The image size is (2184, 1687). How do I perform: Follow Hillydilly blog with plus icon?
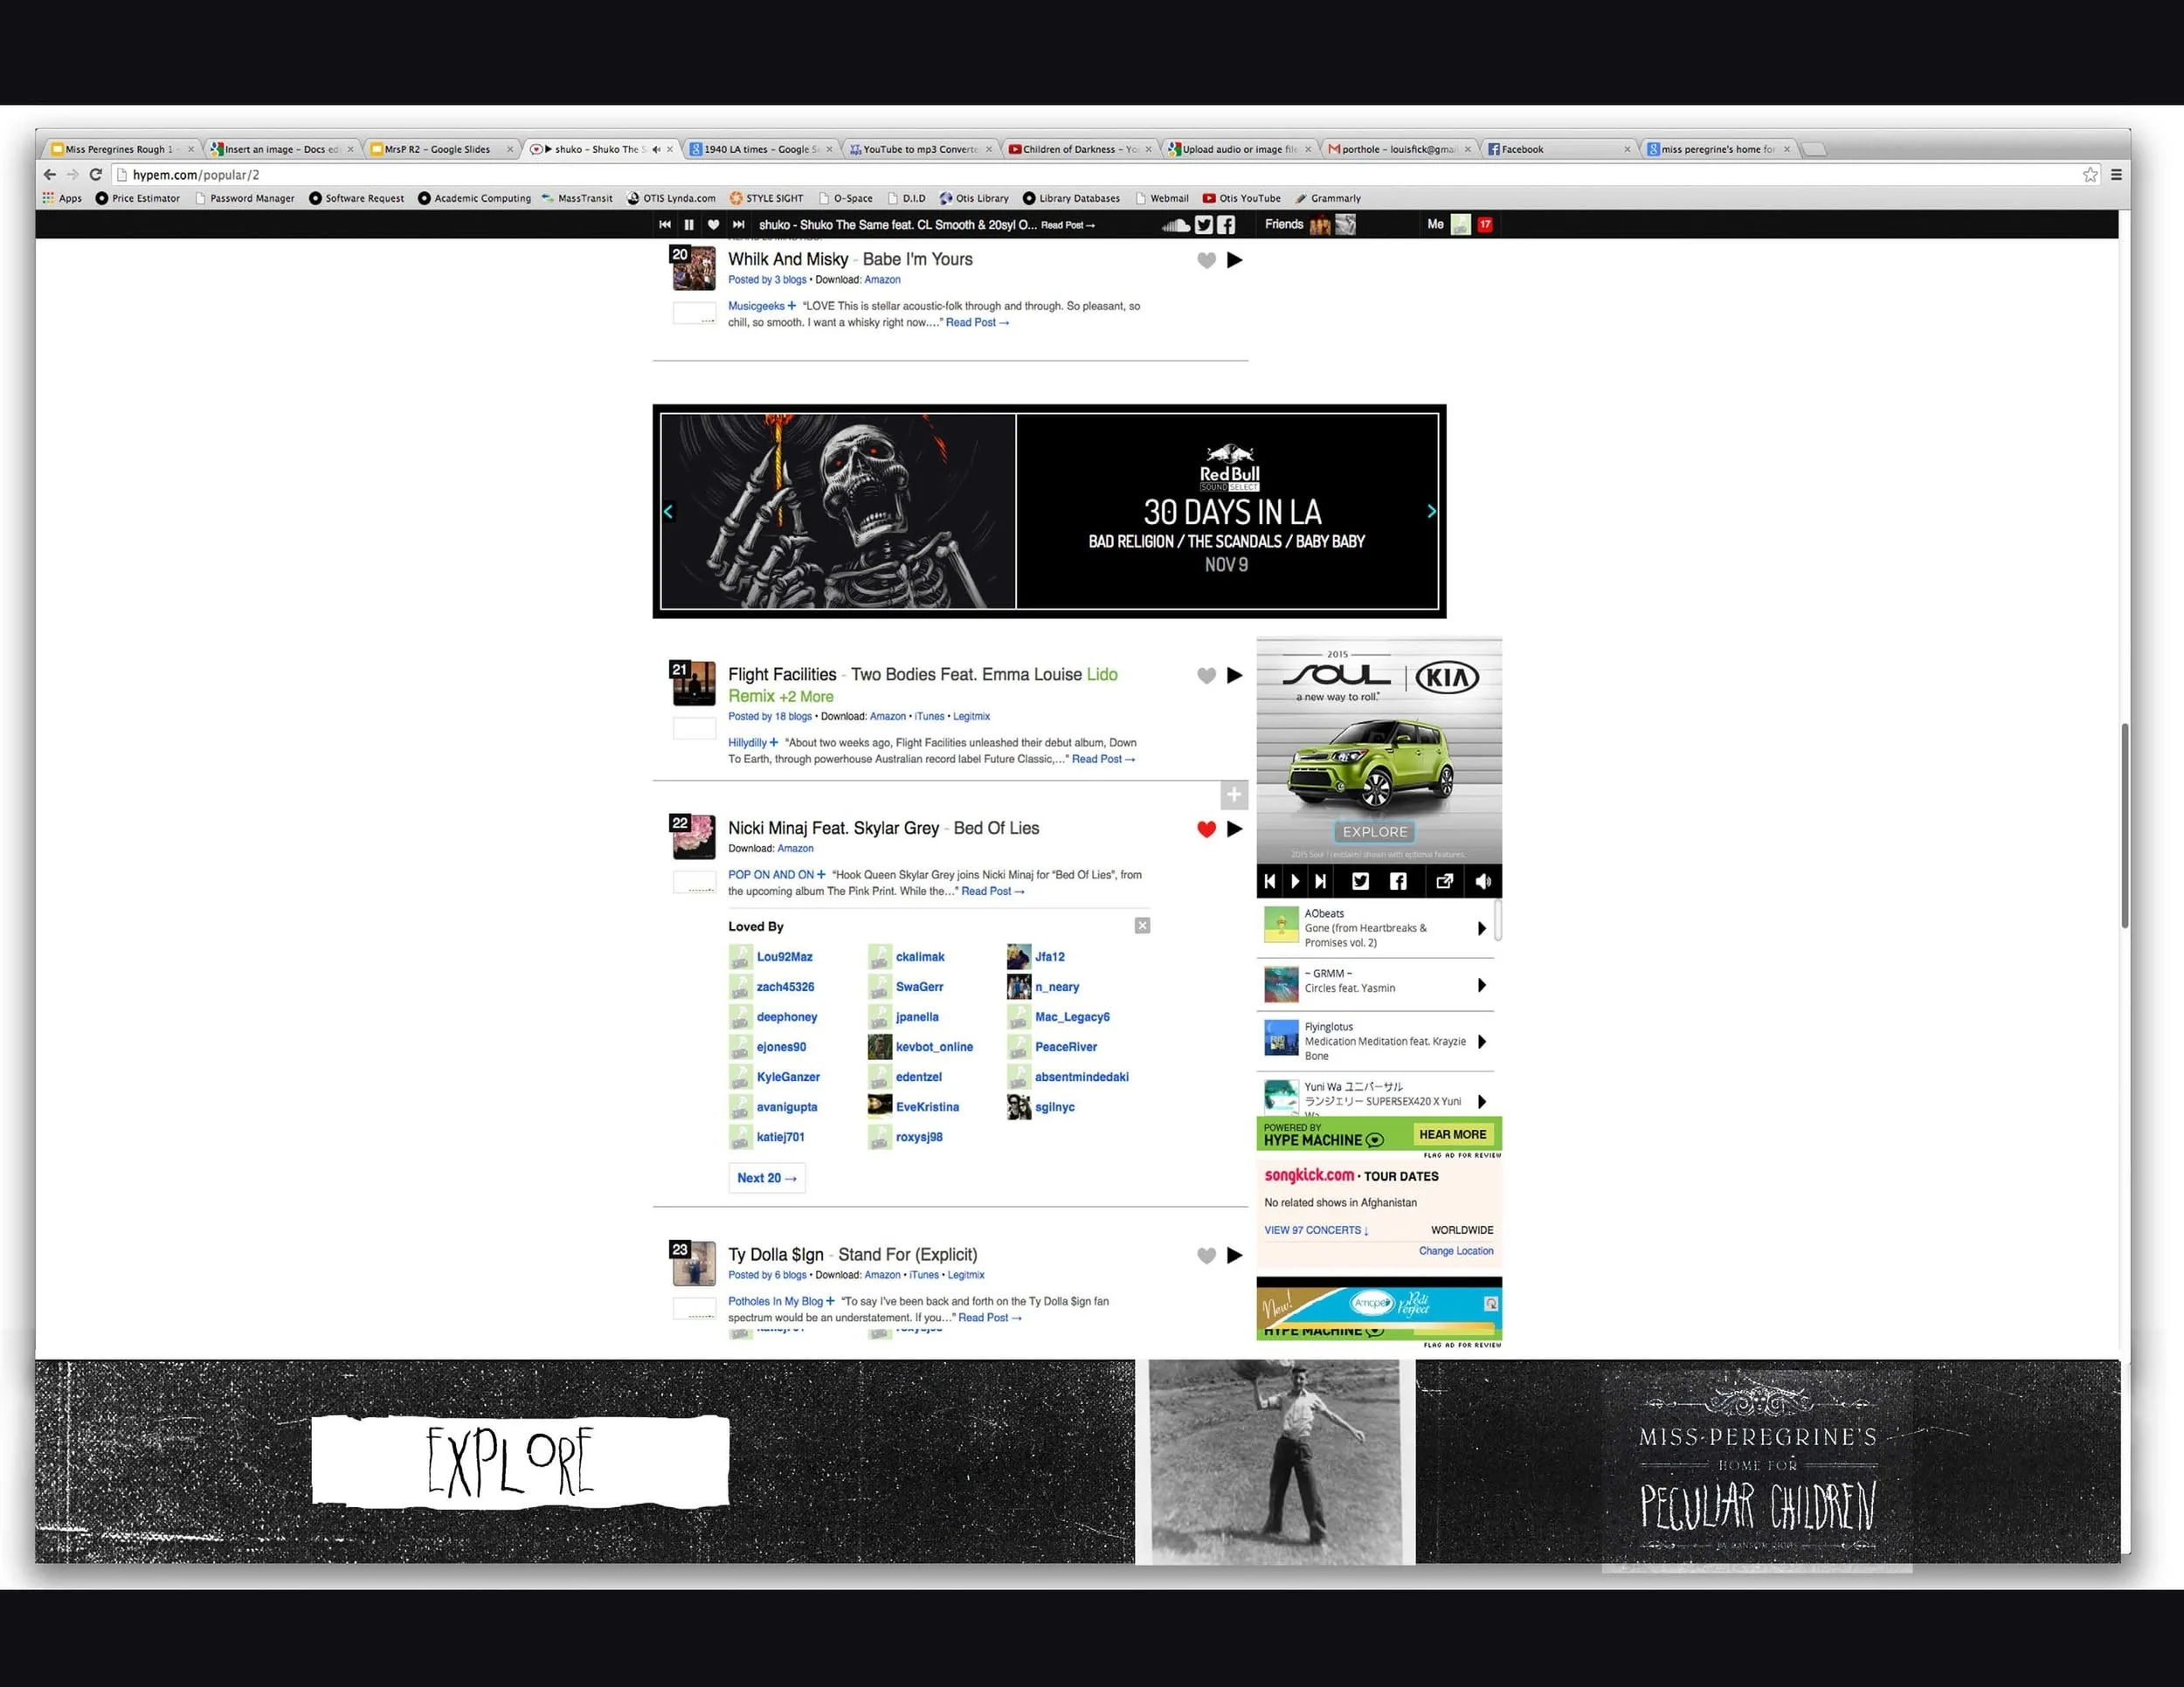[x=773, y=742]
